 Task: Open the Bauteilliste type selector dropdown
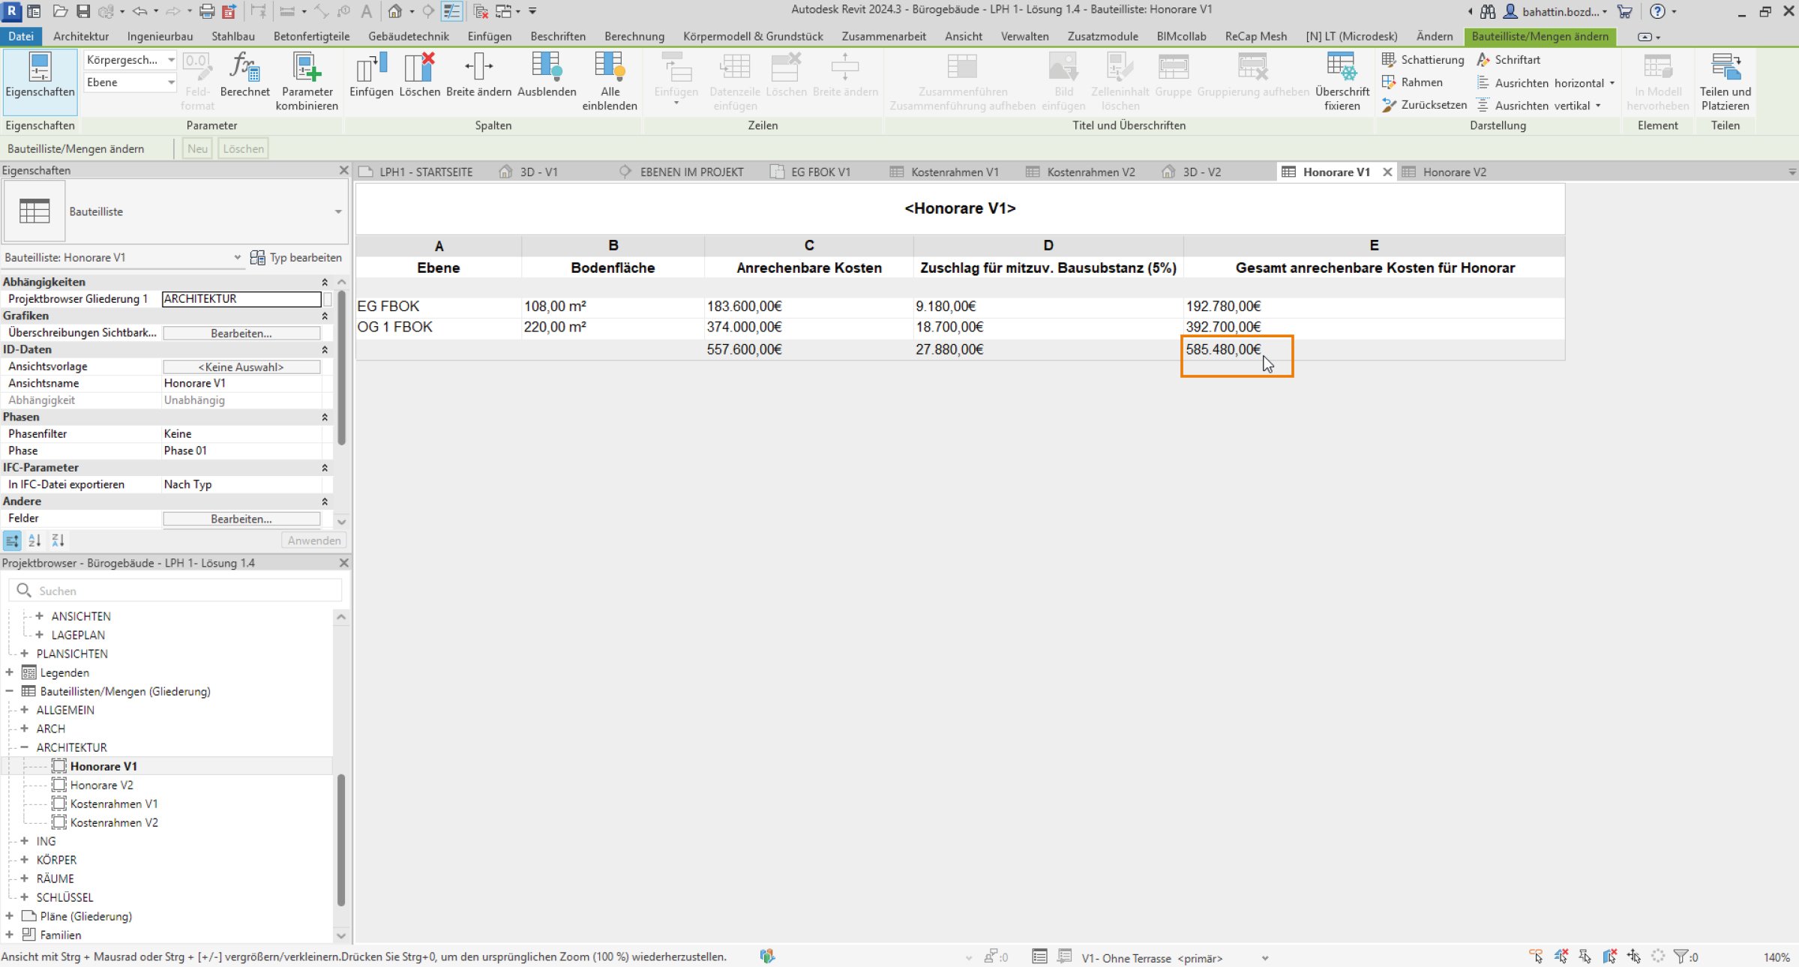[x=338, y=211]
